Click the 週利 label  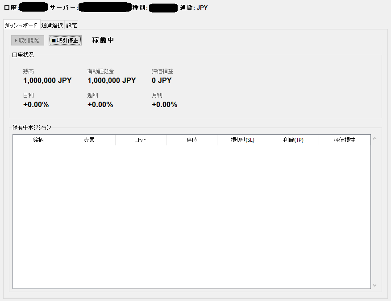pyautogui.click(x=93, y=95)
